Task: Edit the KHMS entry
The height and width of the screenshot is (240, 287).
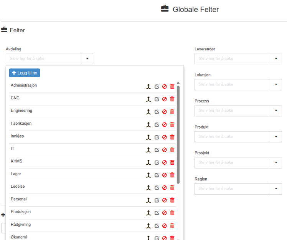Action: click(x=157, y=162)
